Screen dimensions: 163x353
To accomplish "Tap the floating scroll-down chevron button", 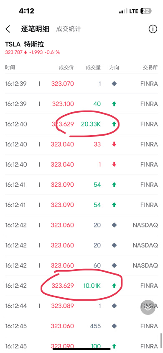I will coord(148,307).
